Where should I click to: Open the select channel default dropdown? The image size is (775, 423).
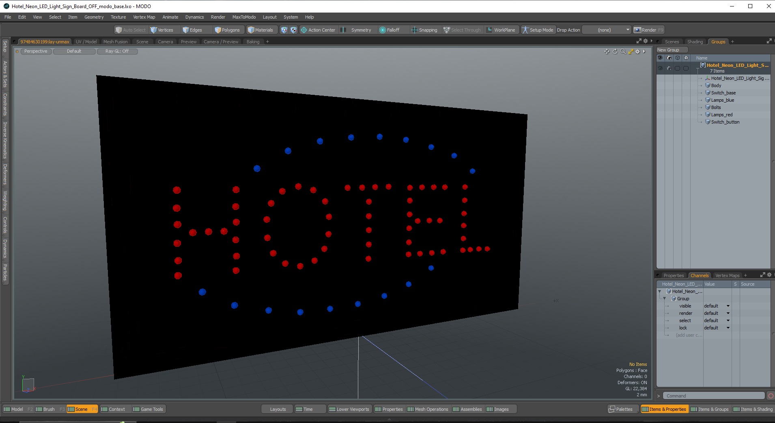pos(717,320)
